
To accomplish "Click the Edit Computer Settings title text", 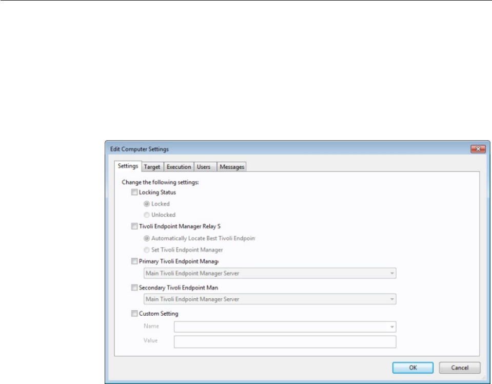I will coord(140,149).
